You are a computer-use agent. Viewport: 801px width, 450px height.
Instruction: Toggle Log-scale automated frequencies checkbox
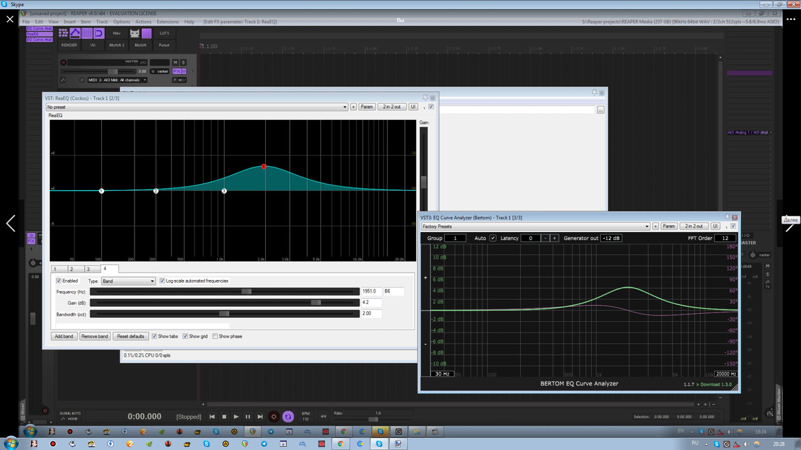(162, 281)
